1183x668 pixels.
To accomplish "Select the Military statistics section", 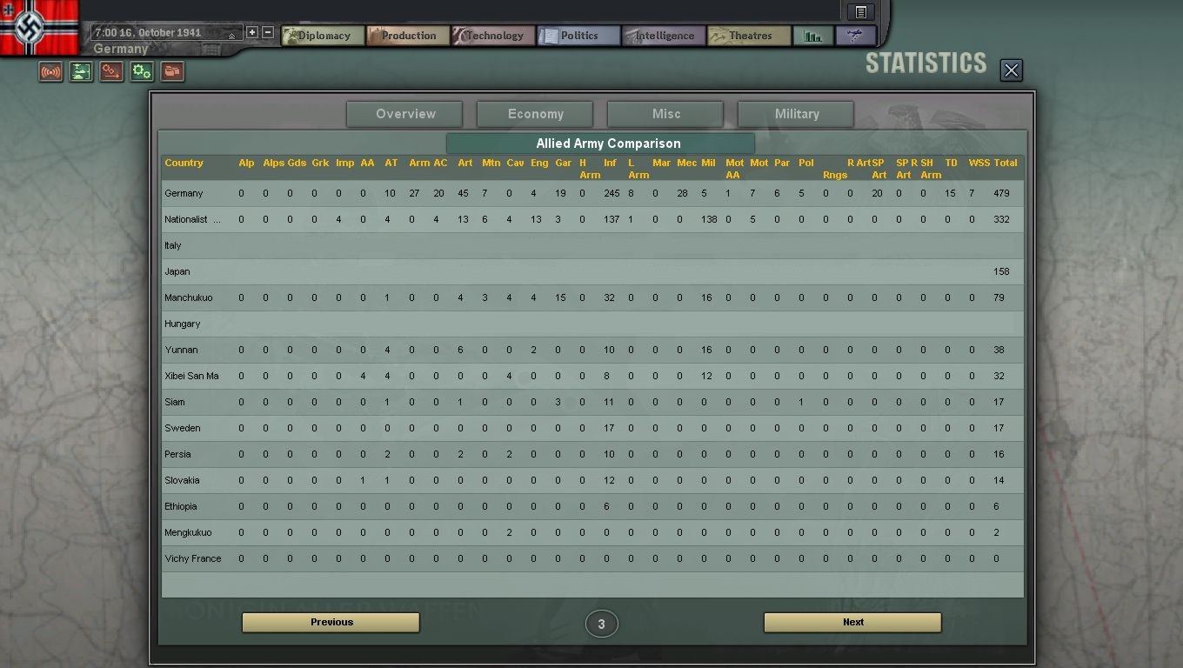I will (796, 114).
